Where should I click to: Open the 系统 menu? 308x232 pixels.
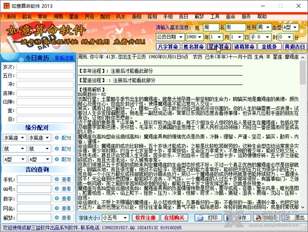(x=11, y=17)
